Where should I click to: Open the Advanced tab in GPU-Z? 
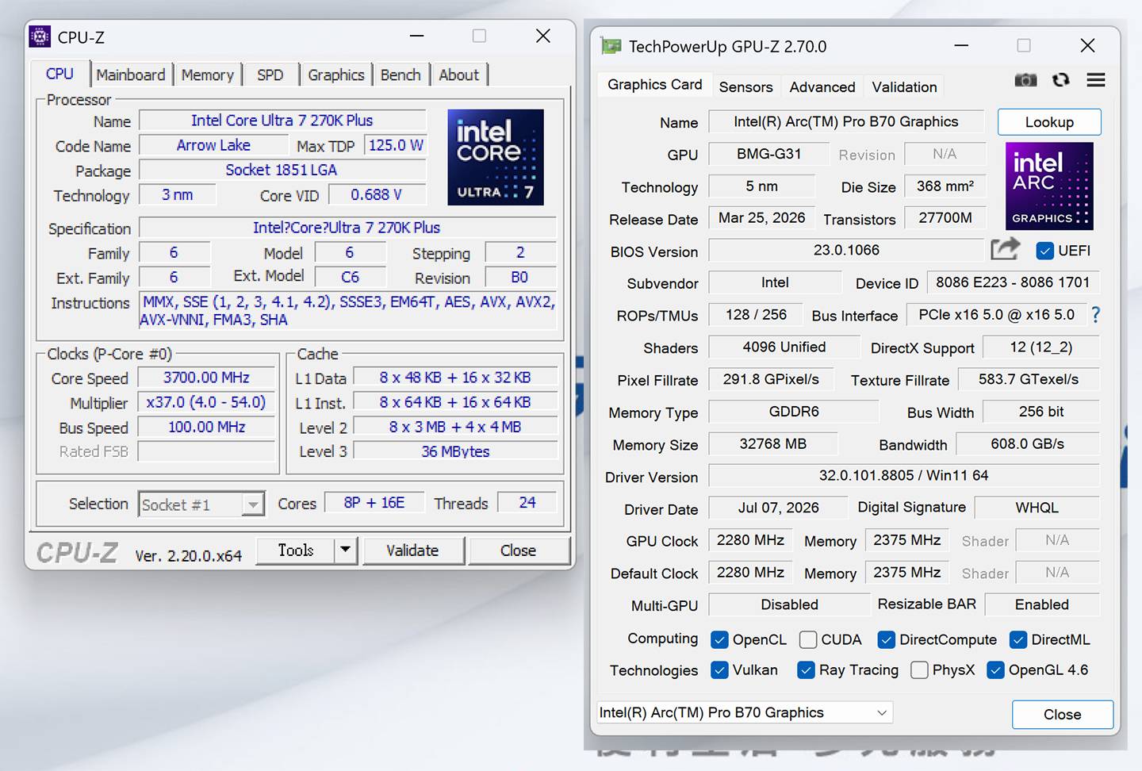tap(822, 86)
